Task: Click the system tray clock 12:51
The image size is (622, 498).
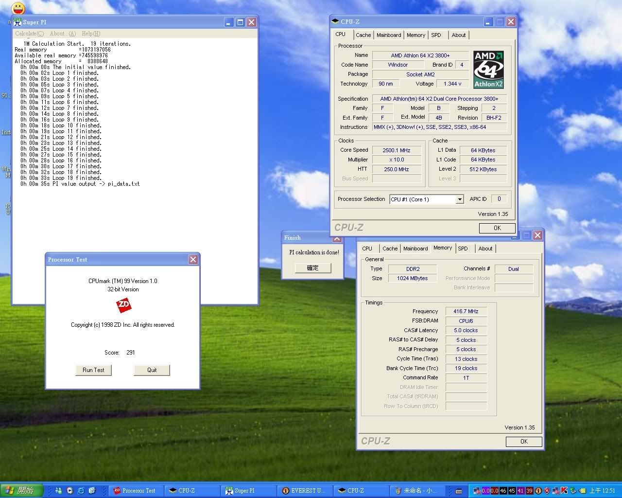Action: pyautogui.click(x=603, y=491)
